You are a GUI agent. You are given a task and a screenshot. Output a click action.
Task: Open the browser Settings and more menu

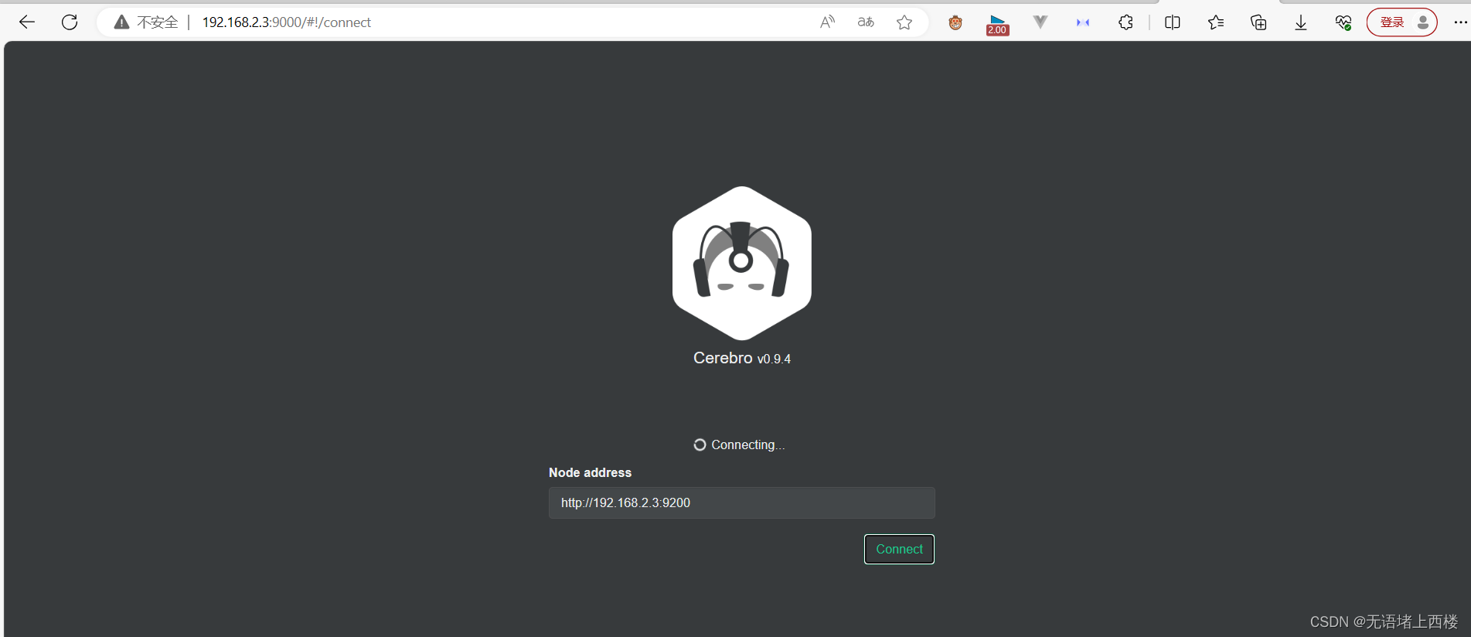coord(1460,22)
